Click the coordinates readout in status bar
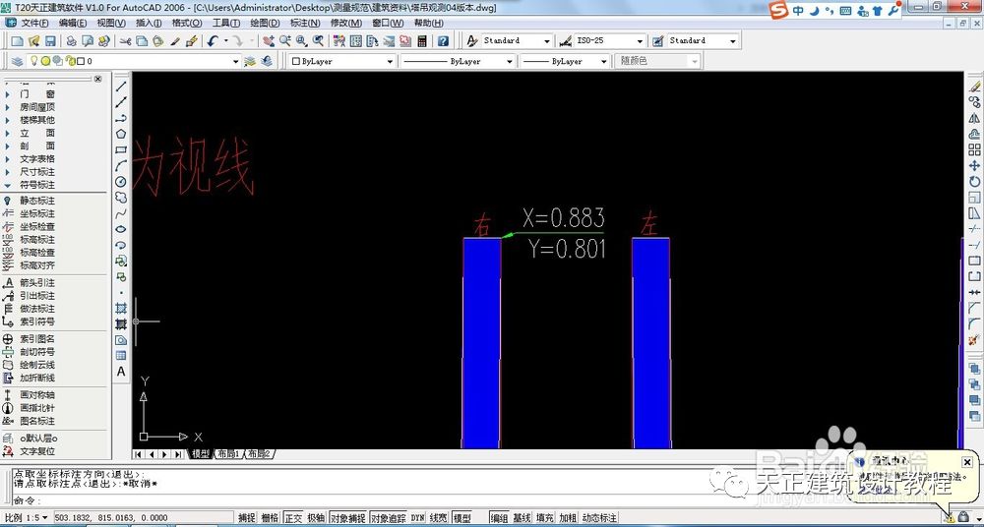 point(111,518)
